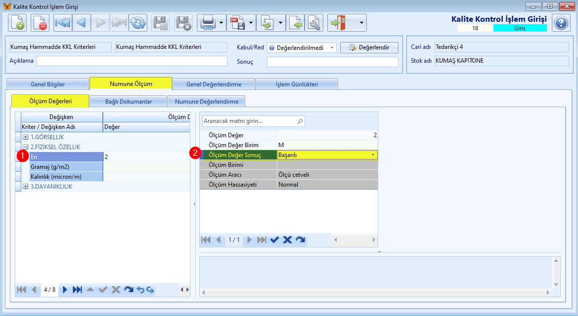This screenshot has height=316, width=578.
Task: Open the Kabul/Red Değerlendirilmedi dropdown
Action: point(332,47)
